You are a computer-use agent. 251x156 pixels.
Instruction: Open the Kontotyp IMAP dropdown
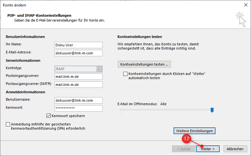[x=99, y=69]
